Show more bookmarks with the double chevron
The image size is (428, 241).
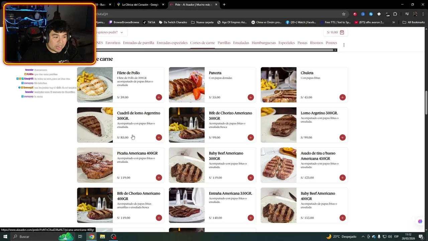point(394,22)
